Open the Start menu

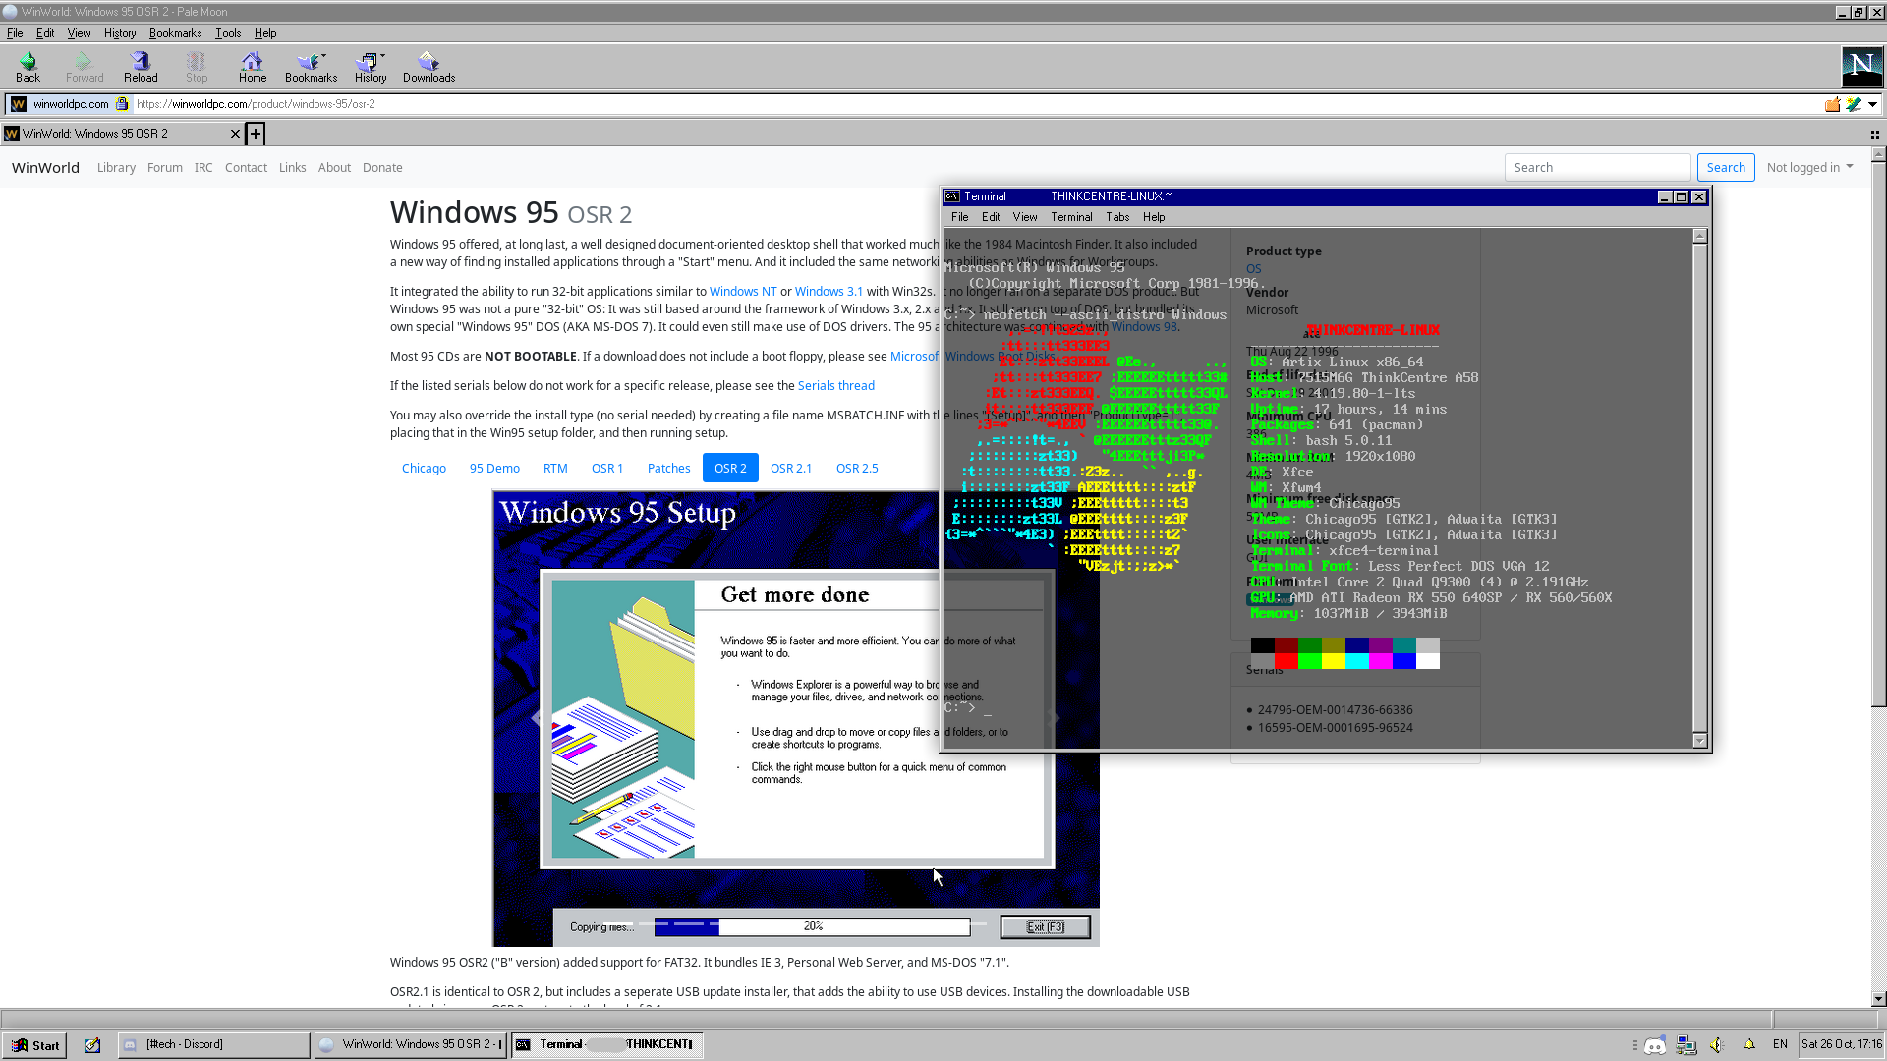click(34, 1045)
